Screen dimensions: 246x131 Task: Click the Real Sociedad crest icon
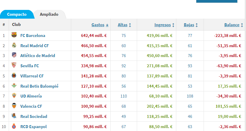[14, 116]
